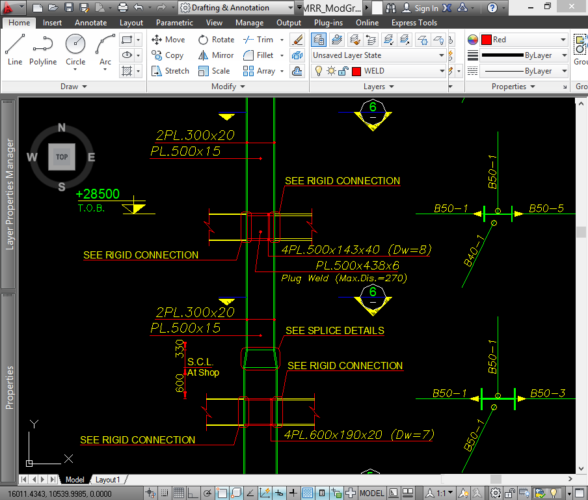Pick the Arc drawing tool

point(105,49)
